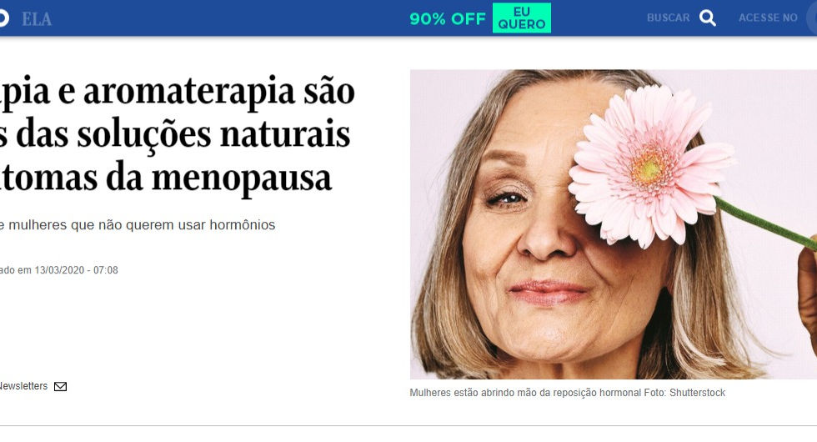Click the 90% OFF promo text
This screenshot has width=817, height=442.
tap(448, 18)
